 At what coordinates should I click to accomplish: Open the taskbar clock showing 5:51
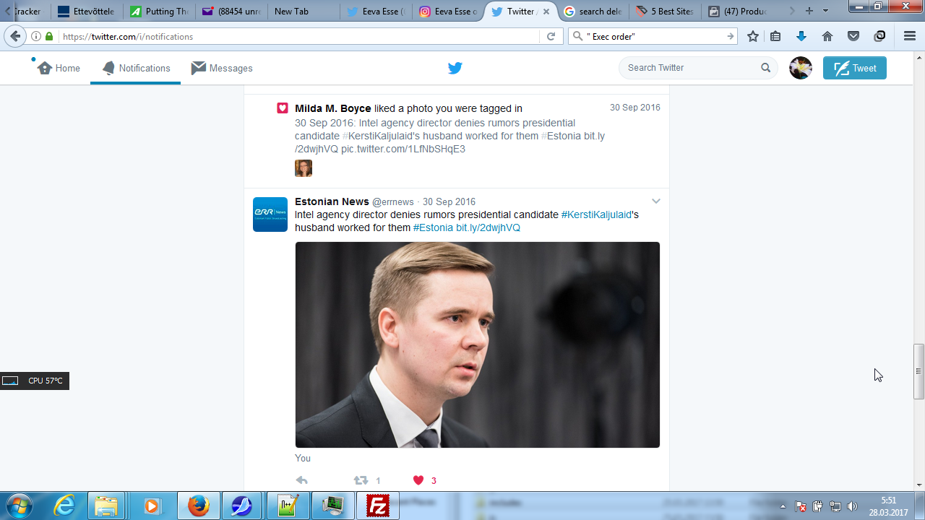click(889, 506)
